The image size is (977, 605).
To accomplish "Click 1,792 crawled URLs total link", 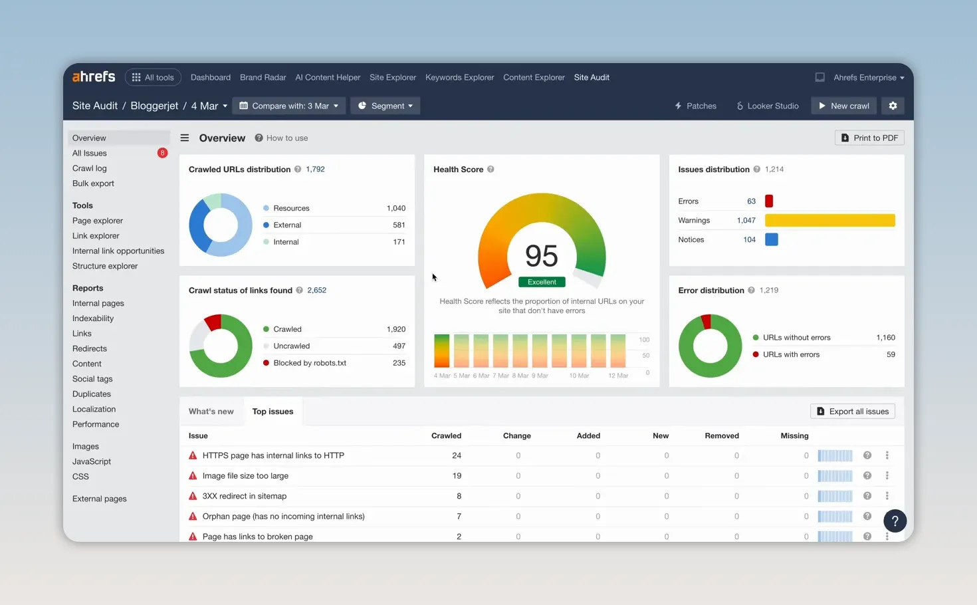I will [315, 169].
